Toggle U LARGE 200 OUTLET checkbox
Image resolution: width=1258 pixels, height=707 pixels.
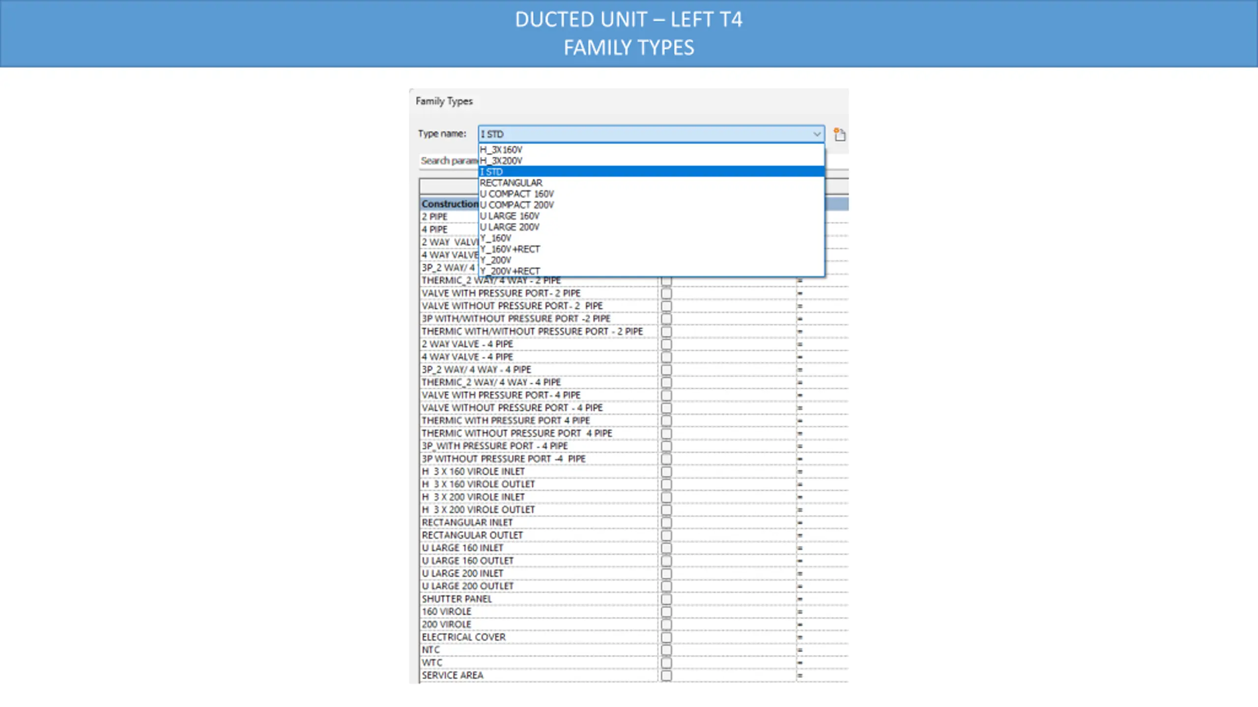666,586
